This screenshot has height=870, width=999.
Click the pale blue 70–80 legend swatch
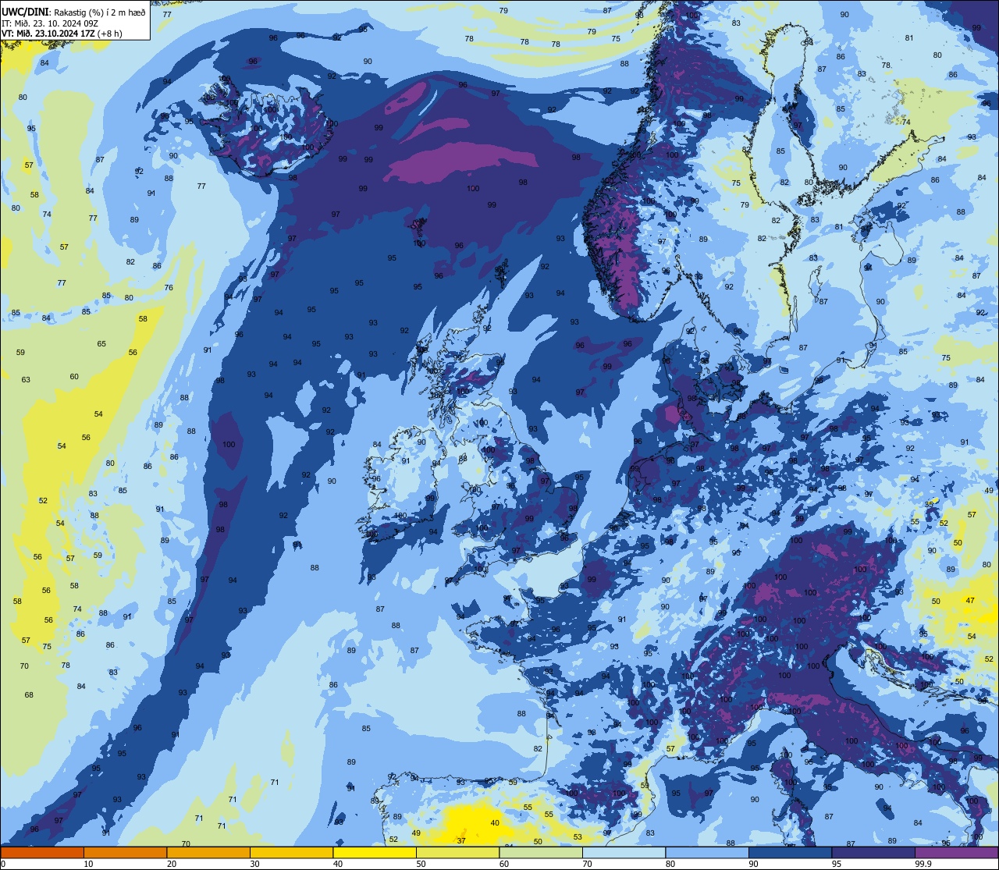pyautogui.click(x=624, y=853)
